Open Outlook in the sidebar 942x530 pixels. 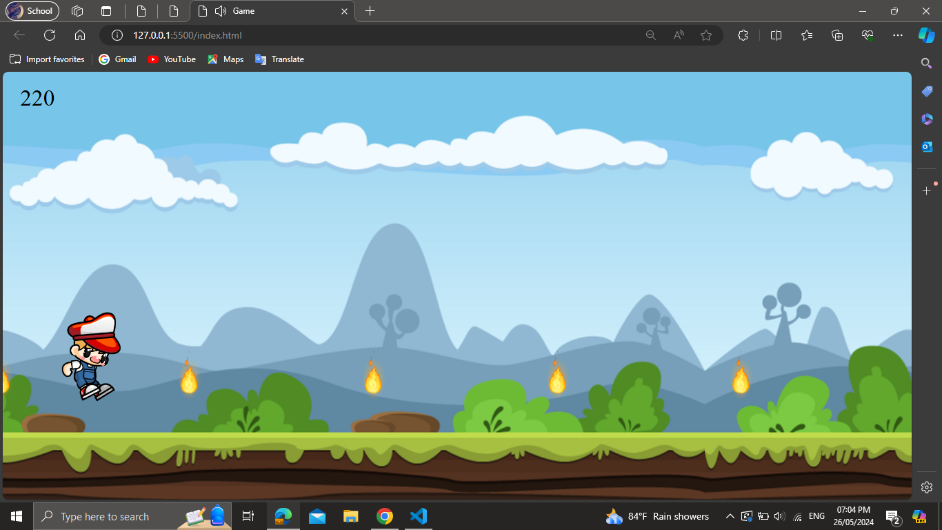(x=927, y=146)
